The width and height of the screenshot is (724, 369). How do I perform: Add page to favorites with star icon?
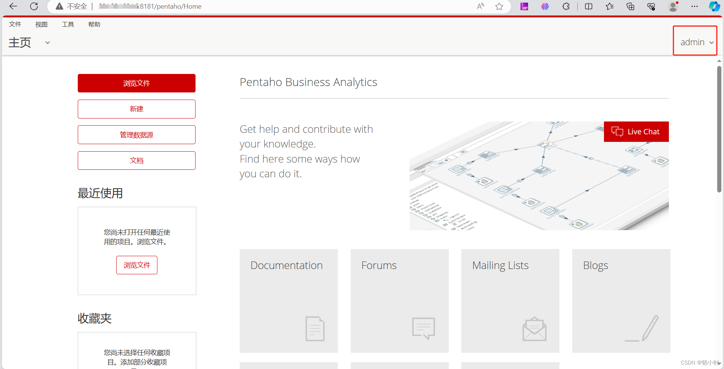point(499,6)
